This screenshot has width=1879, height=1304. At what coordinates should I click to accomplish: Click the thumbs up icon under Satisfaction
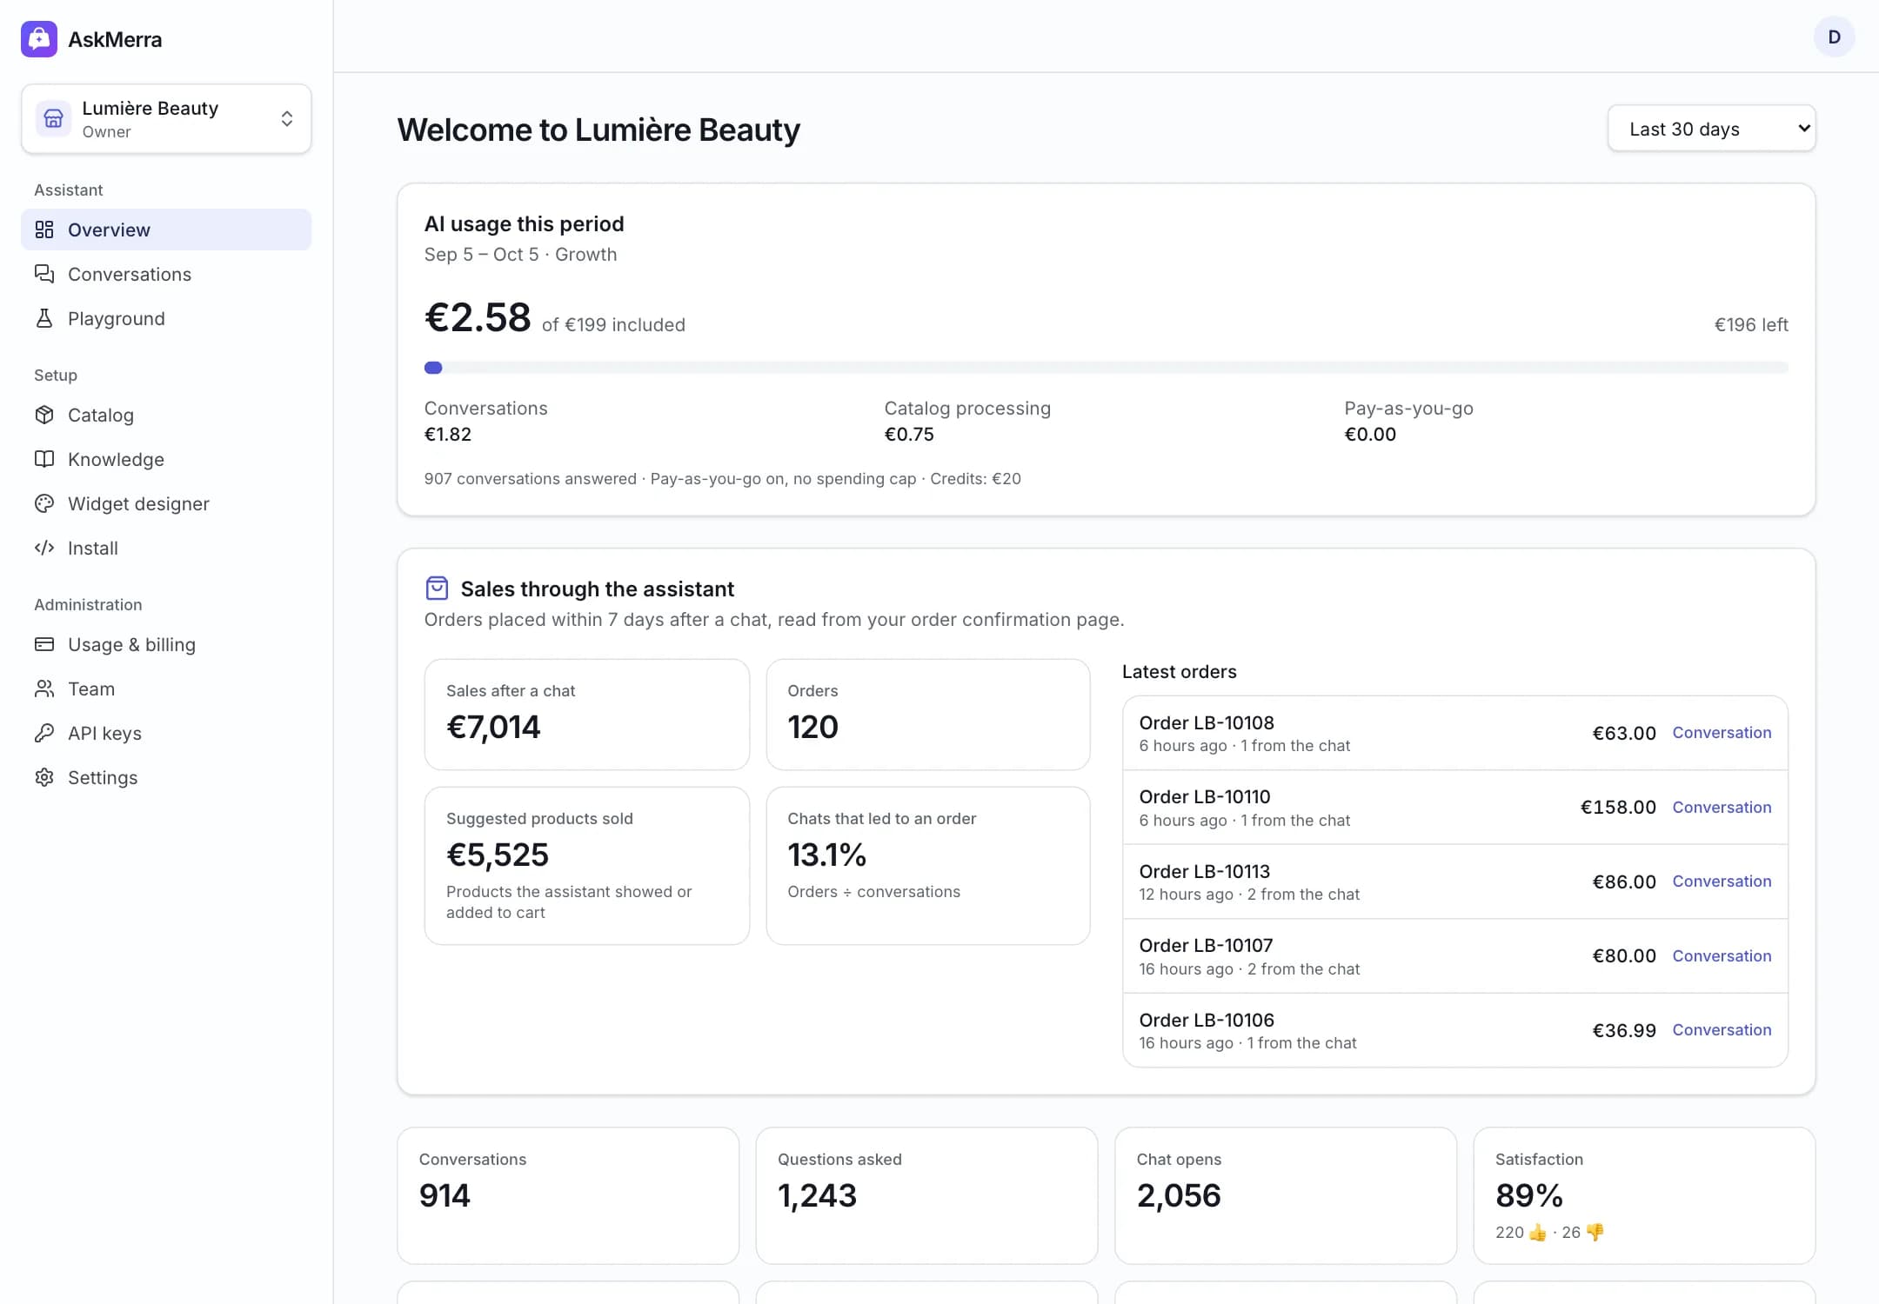(x=1538, y=1232)
